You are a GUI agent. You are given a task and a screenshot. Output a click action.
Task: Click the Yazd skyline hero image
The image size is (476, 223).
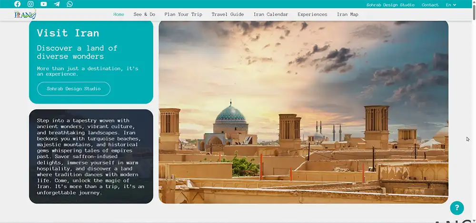click(x=303, y=112)
